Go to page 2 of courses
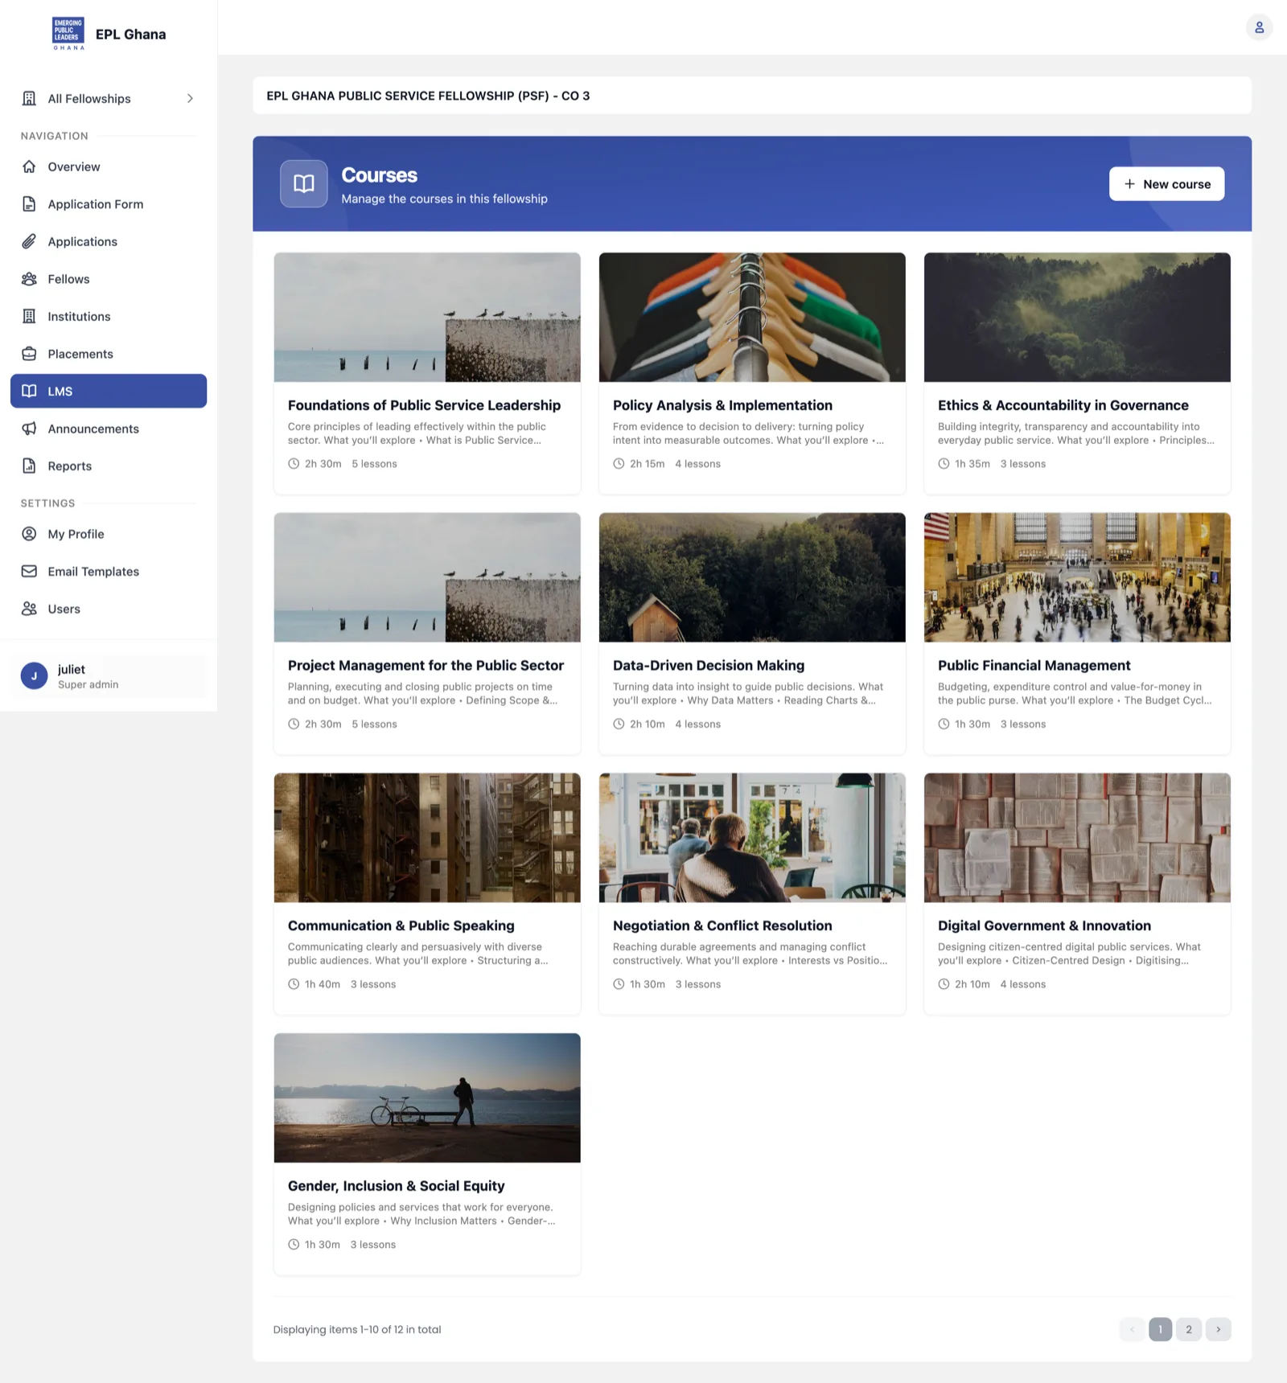The height and width of the screenshot is (1383, 1287). pos(1189,1329)
